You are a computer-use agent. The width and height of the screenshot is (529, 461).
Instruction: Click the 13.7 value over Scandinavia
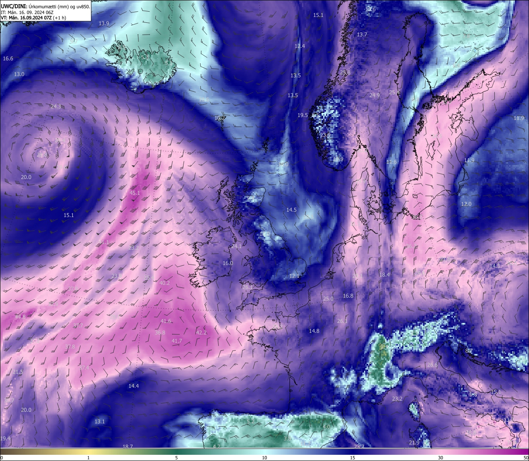click(x=362, y=34)
